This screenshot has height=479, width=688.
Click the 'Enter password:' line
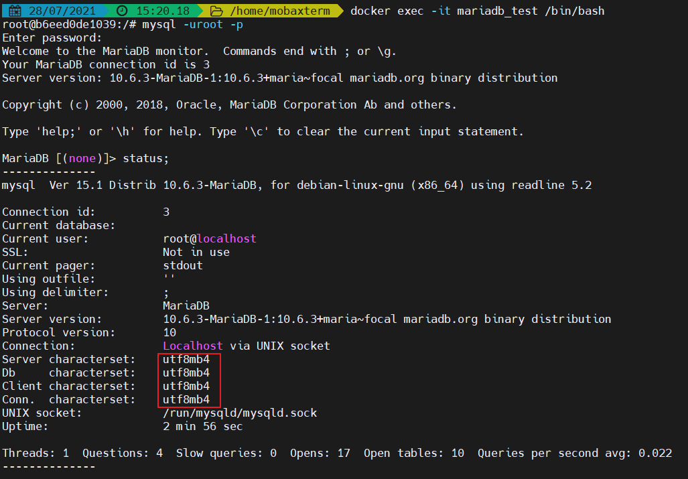pos(52,38)
